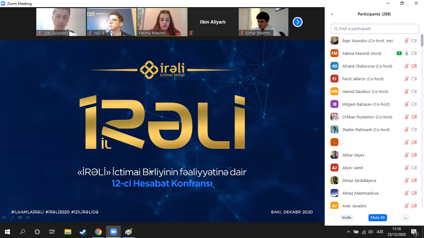Open File Explorer from the taskbar
This screenshot has width=424, height=238.
(68, 231)
